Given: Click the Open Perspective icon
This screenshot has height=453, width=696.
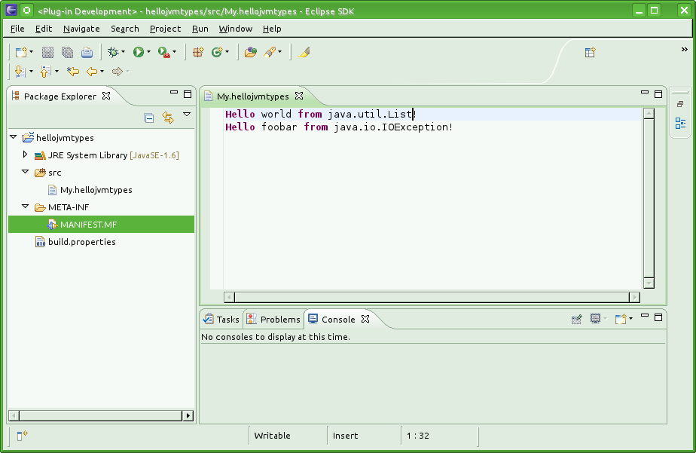Looking at the screenshot, I should point(591,52).
